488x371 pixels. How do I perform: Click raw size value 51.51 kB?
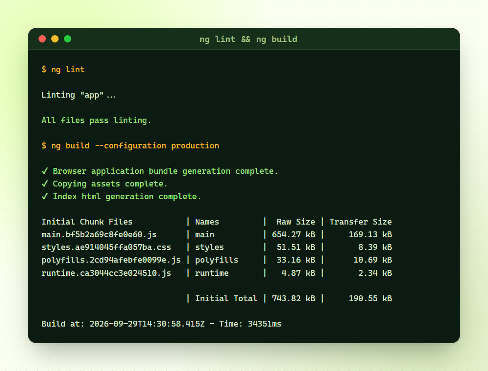coord(296,247)
